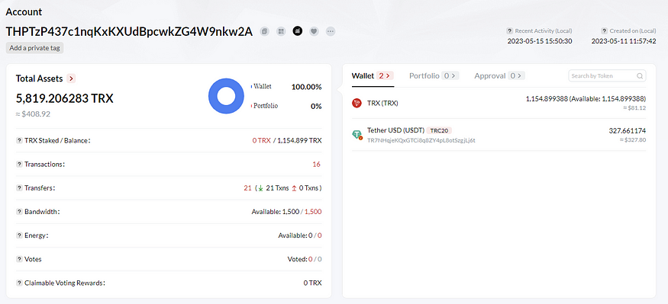Click the ≈ $408.92 total value

[33, 114]
